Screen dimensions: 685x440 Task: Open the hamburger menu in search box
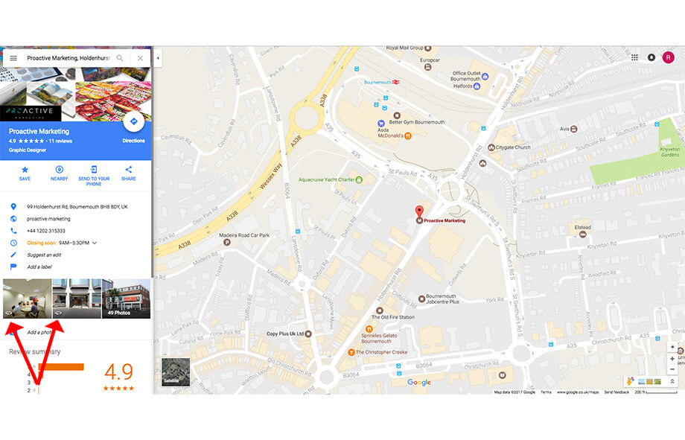point(13,58)
